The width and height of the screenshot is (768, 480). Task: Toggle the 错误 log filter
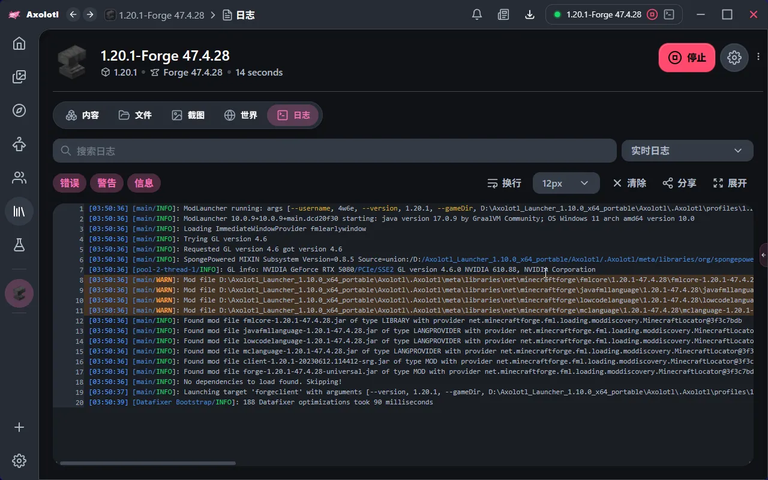(70, 183)
